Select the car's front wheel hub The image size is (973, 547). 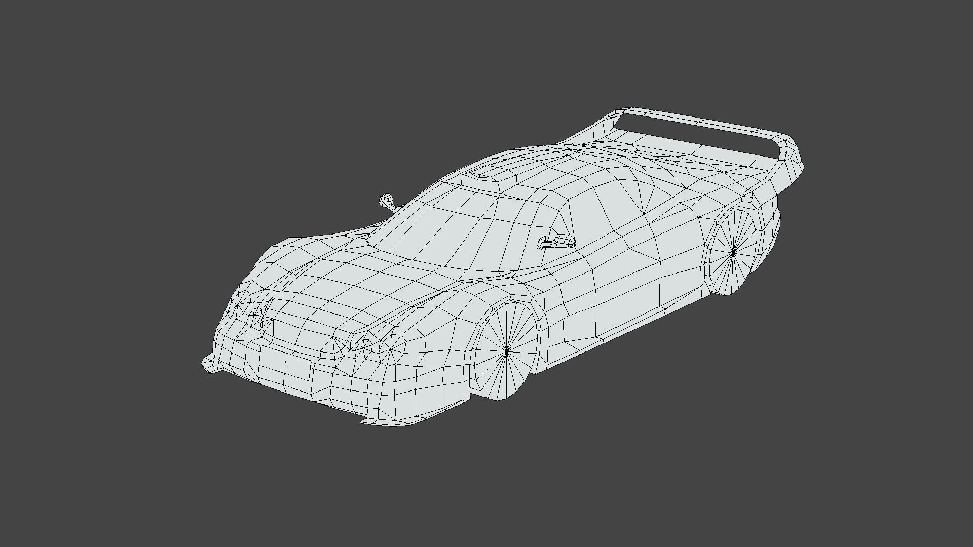click(507, 350)
